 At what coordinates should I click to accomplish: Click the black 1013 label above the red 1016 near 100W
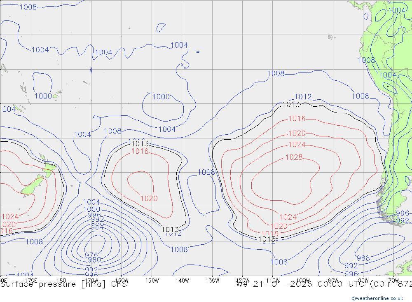291,105
